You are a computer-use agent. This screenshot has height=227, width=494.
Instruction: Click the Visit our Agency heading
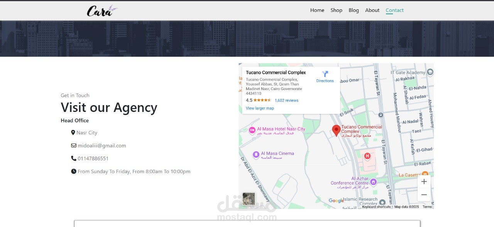coord(109,107)
